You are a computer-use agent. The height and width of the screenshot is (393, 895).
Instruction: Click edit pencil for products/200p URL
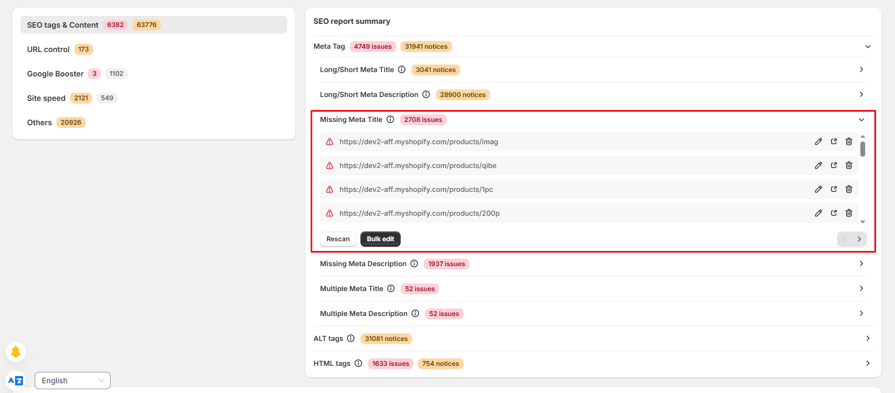click(819, 213)
